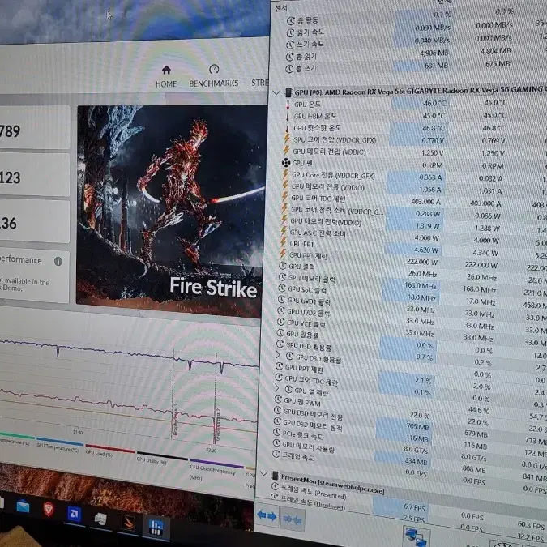This screenshot has height=547, width=547.
Task: Click the clock icon beside PCIe 링크 속도
Action: 276,432
